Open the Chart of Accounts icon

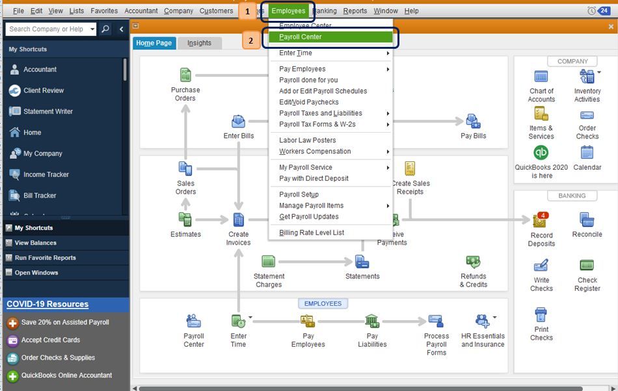pyautogui.click(x=541, y=77)
